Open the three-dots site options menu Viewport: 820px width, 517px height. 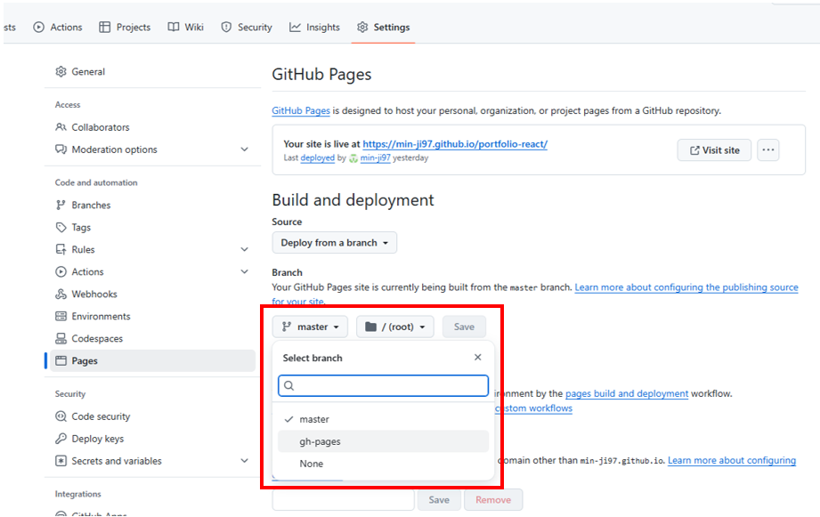pos(768,150)
